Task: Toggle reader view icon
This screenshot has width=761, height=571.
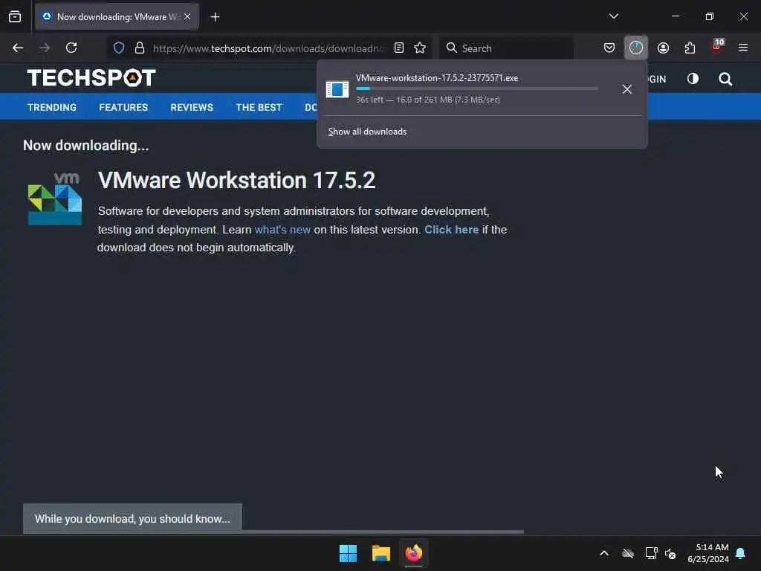Action: 399,48
